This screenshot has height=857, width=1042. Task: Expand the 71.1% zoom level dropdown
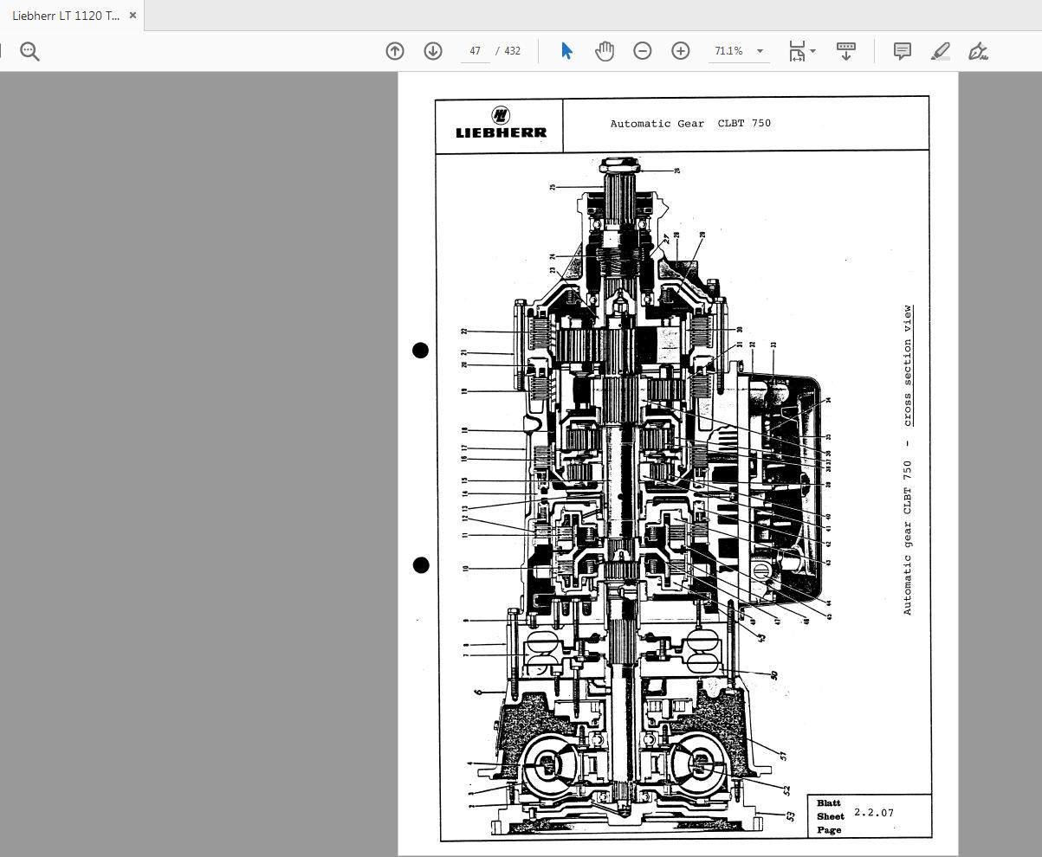(x=760, y=51)
